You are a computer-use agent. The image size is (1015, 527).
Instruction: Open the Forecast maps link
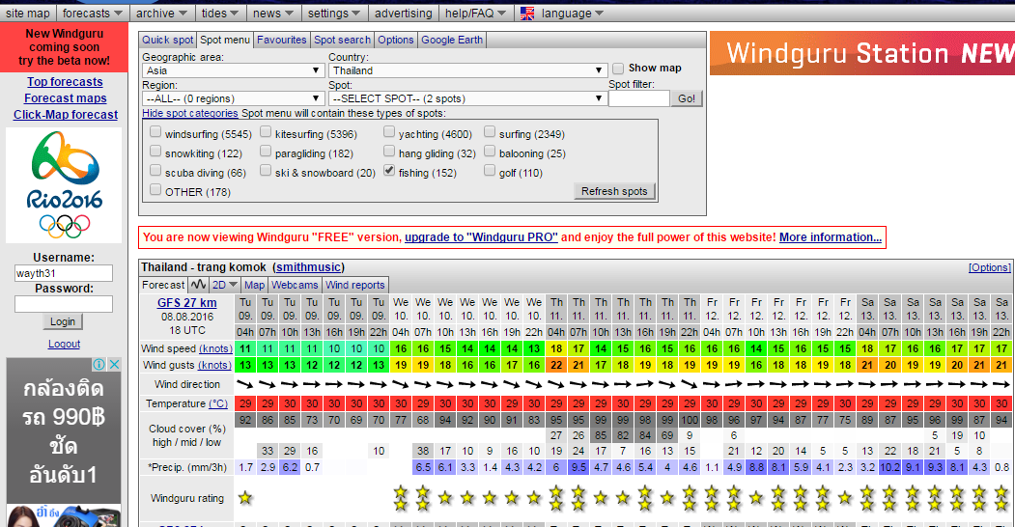pos(66,98)
